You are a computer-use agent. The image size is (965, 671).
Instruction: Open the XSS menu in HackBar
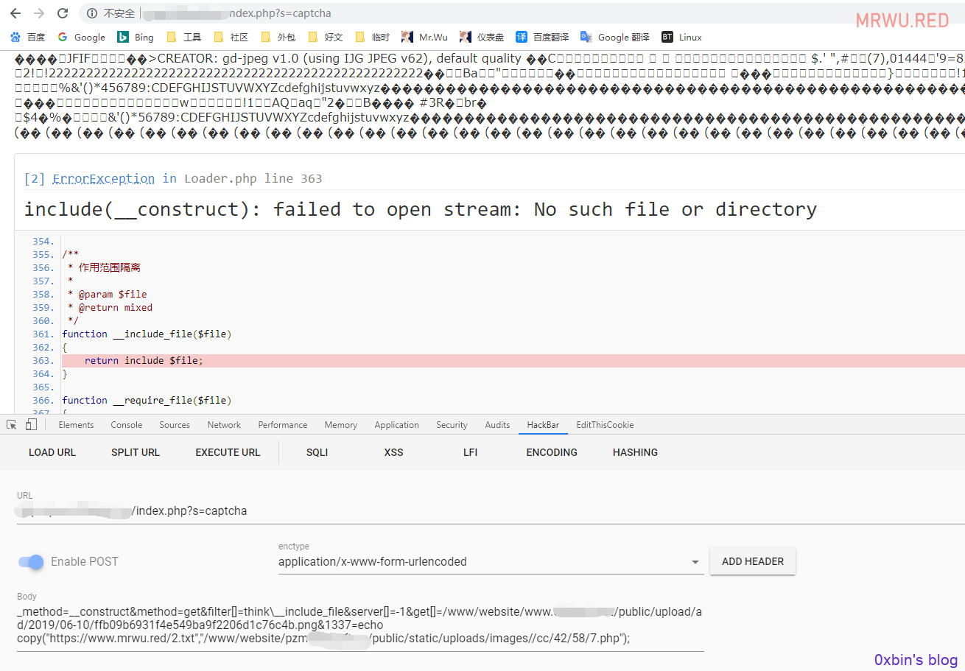(x=393, y=452)
